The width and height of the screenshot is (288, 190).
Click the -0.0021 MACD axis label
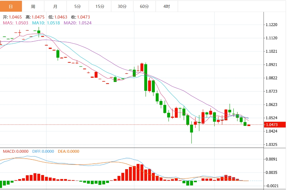(272, 186)
